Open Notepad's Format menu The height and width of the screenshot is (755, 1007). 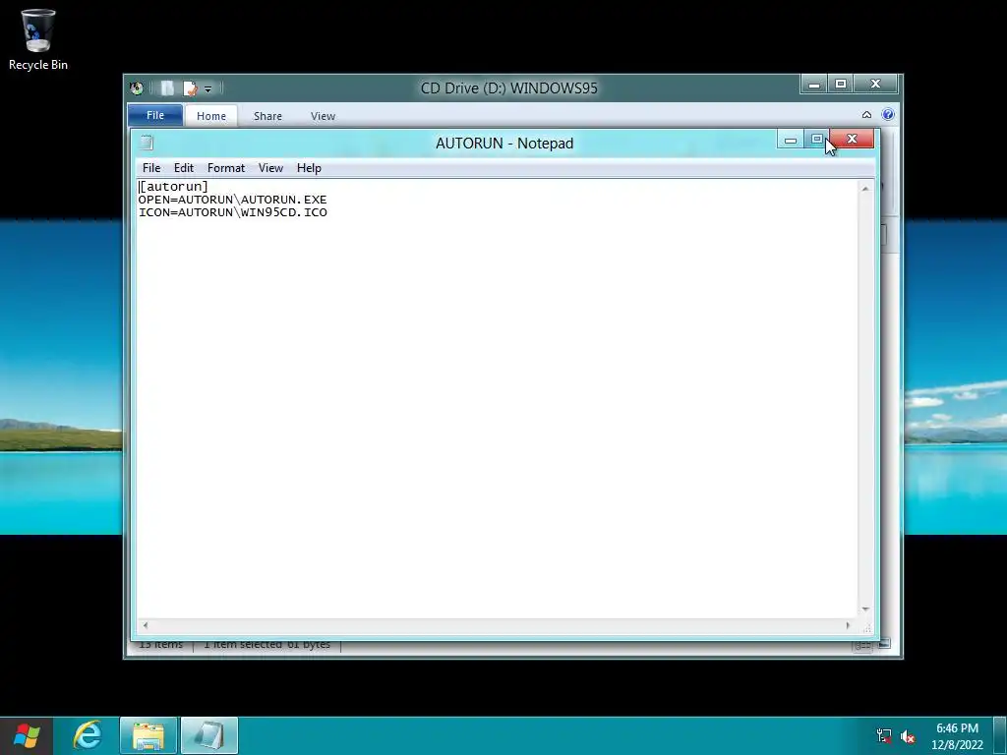pyautogui.click(x=226, y=167)
